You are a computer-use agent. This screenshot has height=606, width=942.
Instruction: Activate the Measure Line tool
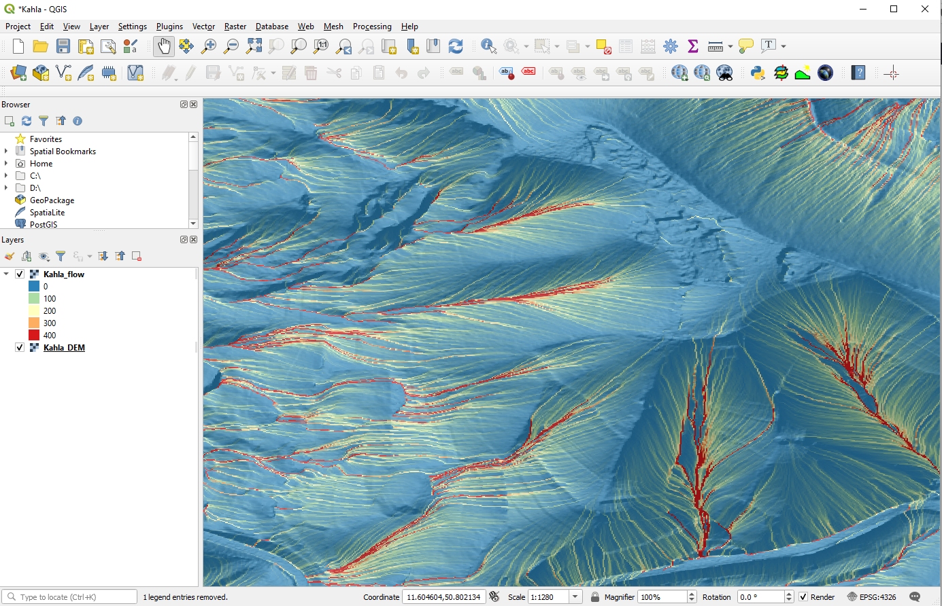pyautogui.click(x=716, y=46)
